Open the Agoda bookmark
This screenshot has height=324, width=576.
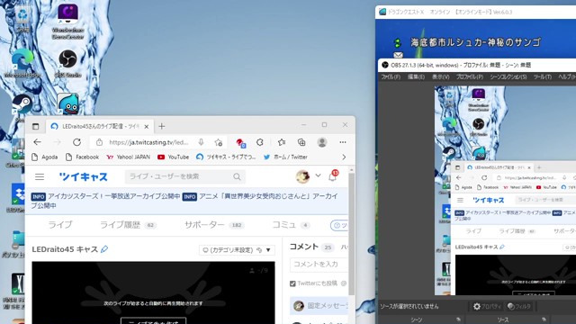tap(45, 157)
